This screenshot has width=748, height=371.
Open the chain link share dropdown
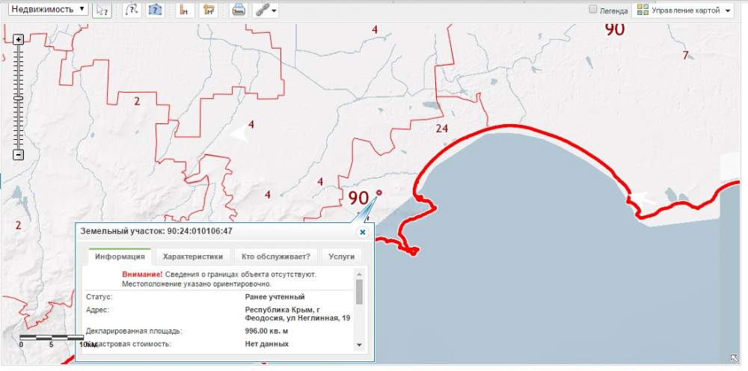click(x=266, y=10)
